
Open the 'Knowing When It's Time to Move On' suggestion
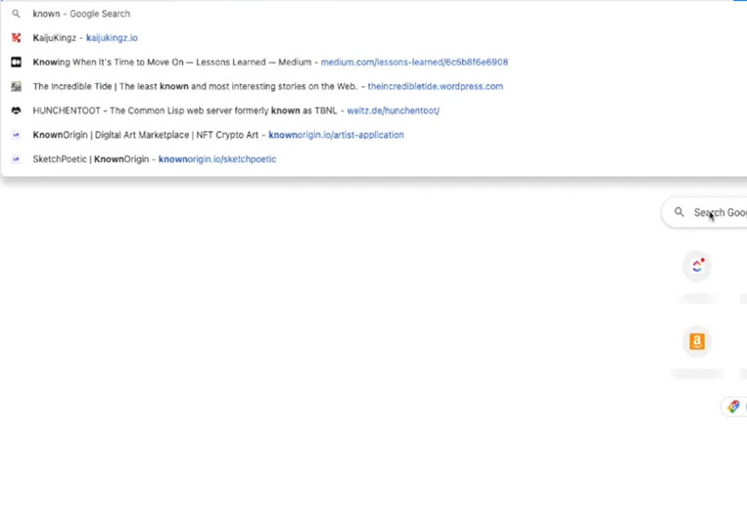(374, 62)
